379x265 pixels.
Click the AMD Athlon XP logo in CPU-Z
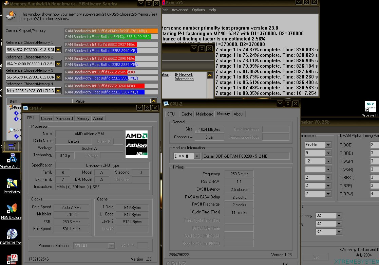coord(136,144)
